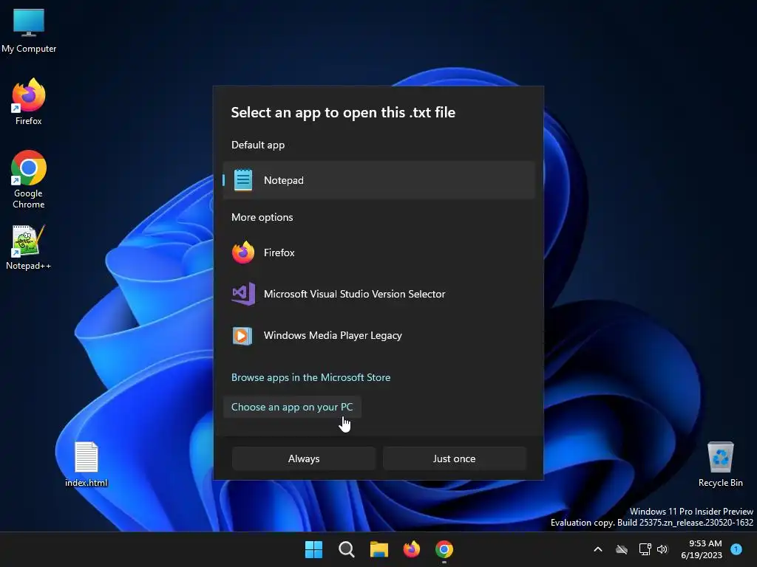
Task: Select the Firefox desktop shortcut
Action: (29, 102)
